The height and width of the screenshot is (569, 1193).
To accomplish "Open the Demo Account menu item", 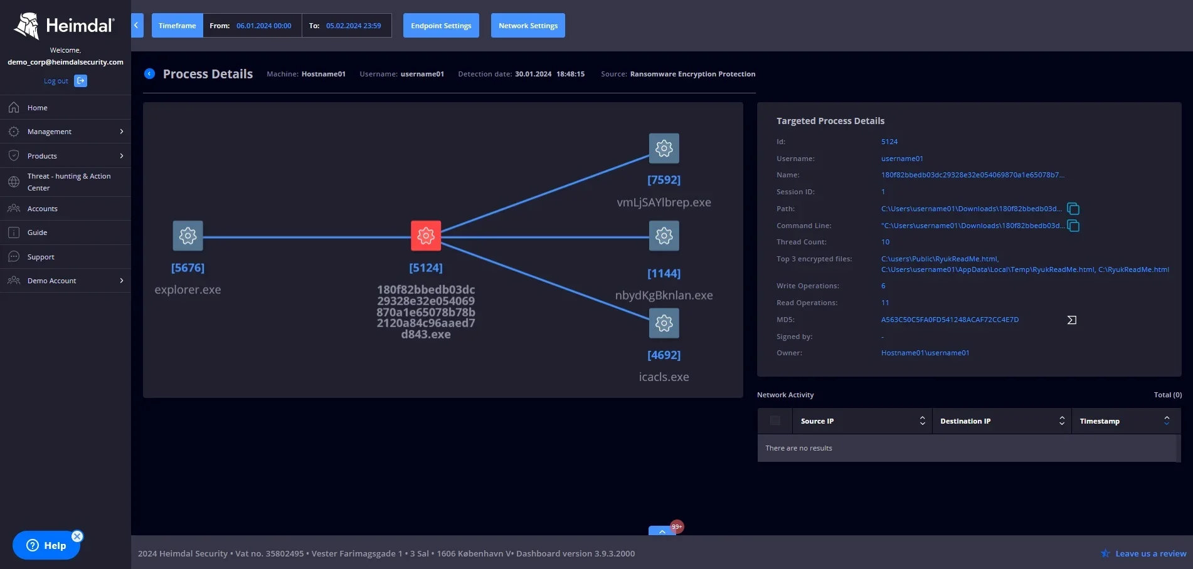I will 65,281.
